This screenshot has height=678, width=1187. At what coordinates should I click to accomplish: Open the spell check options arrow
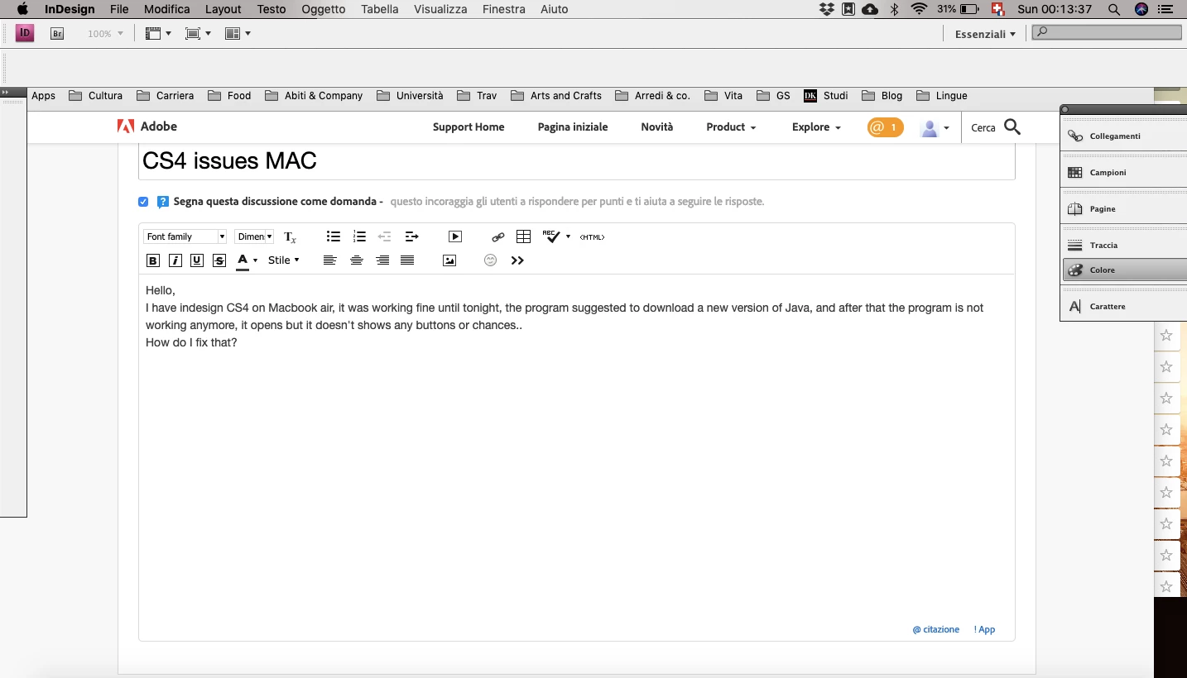pyautogui.click(x=568, y=237)
